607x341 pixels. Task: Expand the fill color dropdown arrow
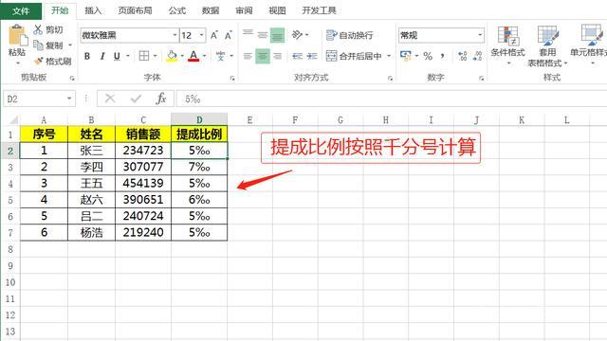(x=182, y=57)
